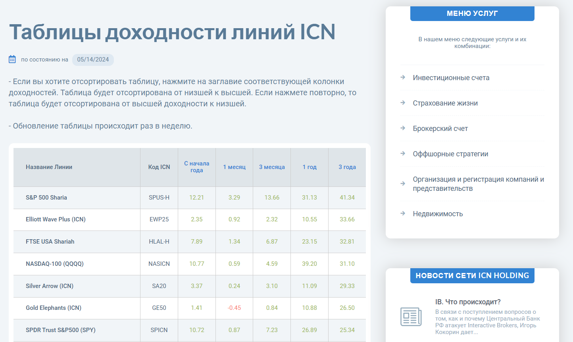Screen dimensions: 573x342
Task: Select the S&P 500 Sharia row name
Action: (46, 198)
